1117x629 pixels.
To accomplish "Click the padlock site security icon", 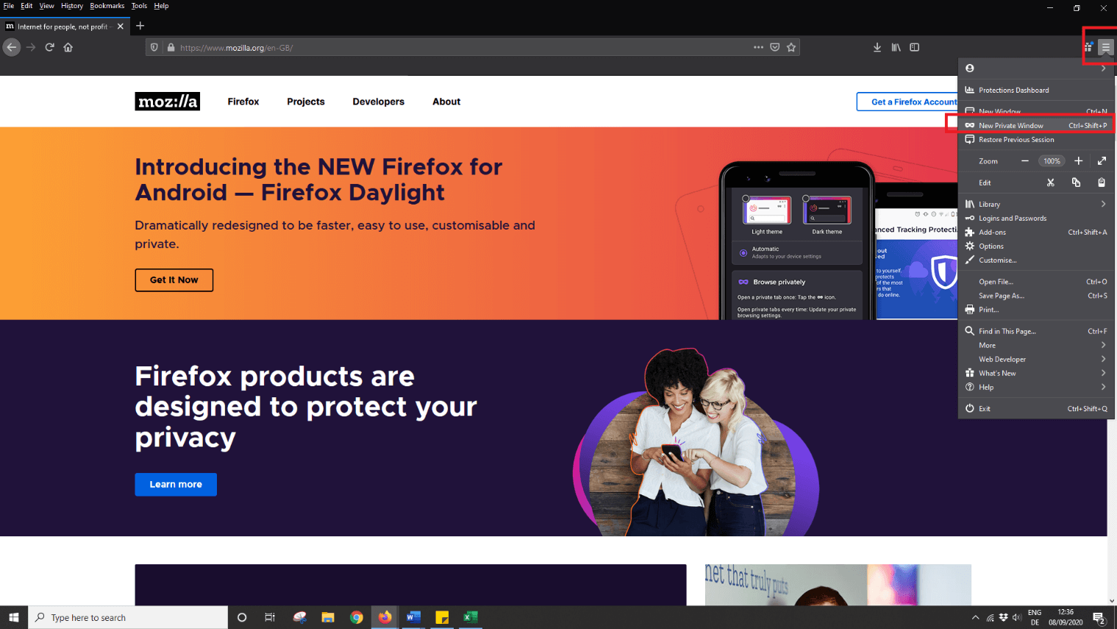I will (171, 48).
